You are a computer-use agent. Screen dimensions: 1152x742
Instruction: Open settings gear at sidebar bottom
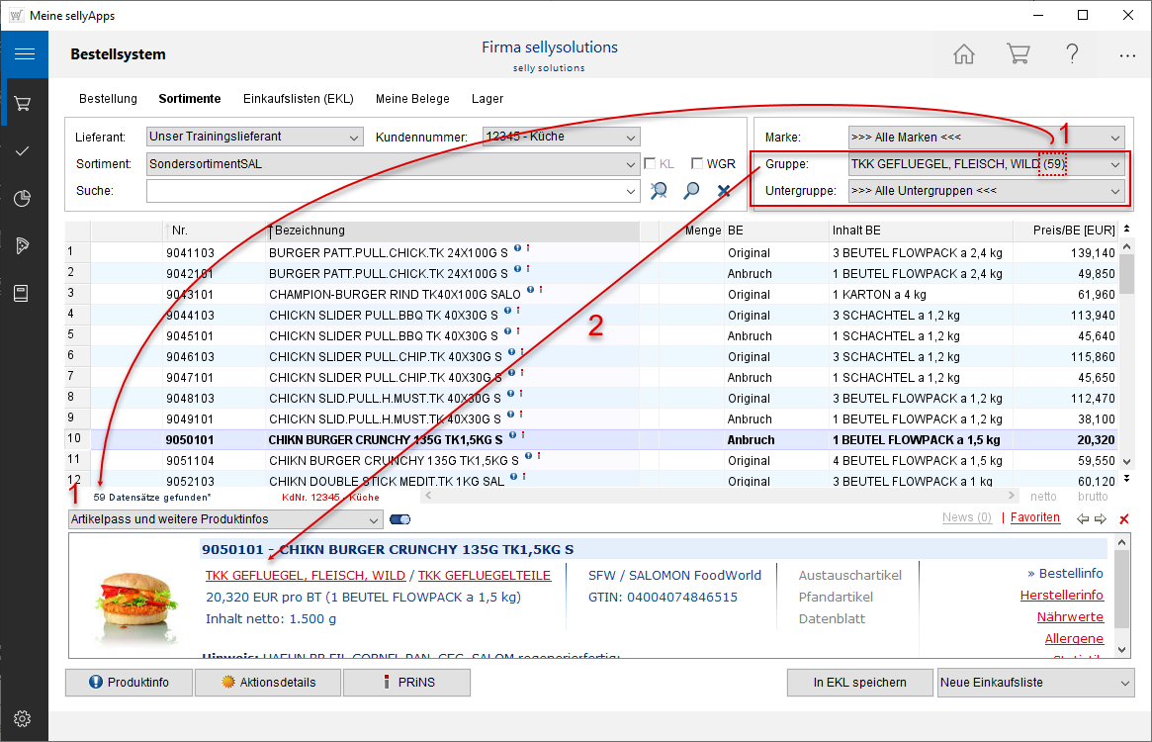pyautogui.click(x=24, y=718)
